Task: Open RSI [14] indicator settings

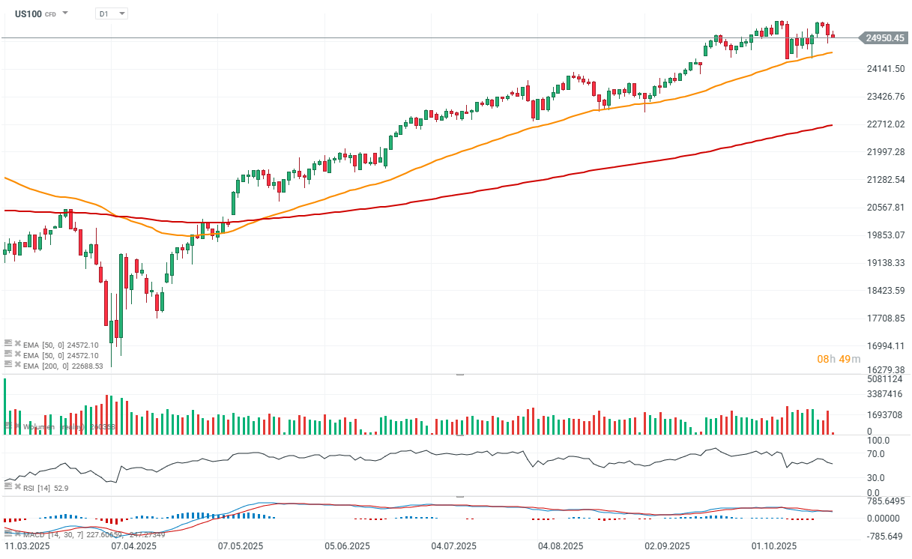Action: 8,487
